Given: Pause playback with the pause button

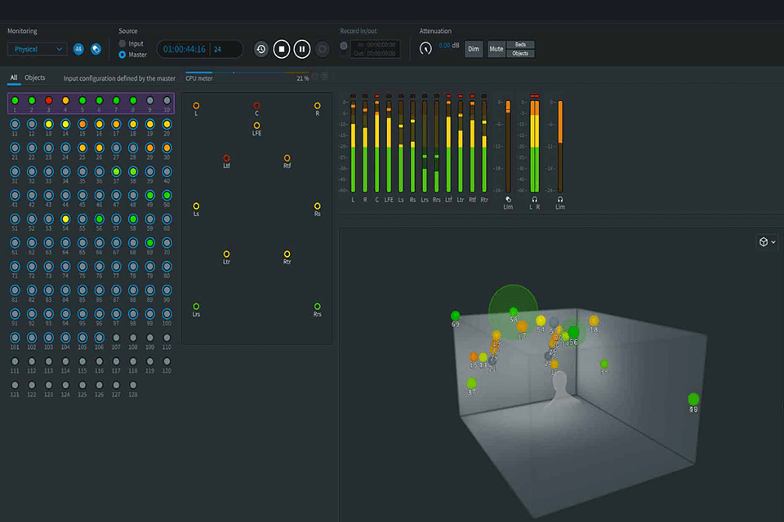Looking at the screenshot, I should (301, 49).
